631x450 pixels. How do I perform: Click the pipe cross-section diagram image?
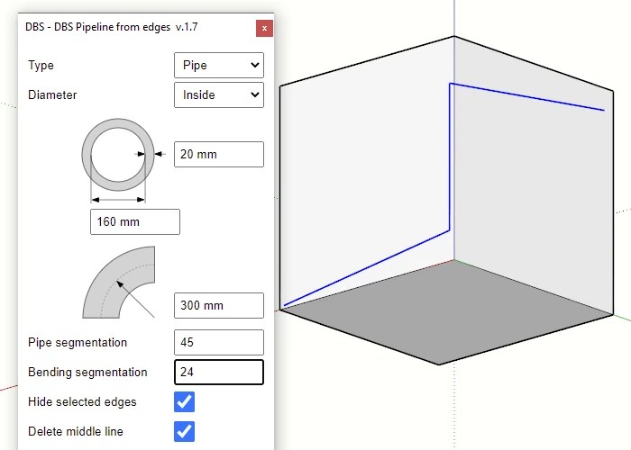pos(123,161)
